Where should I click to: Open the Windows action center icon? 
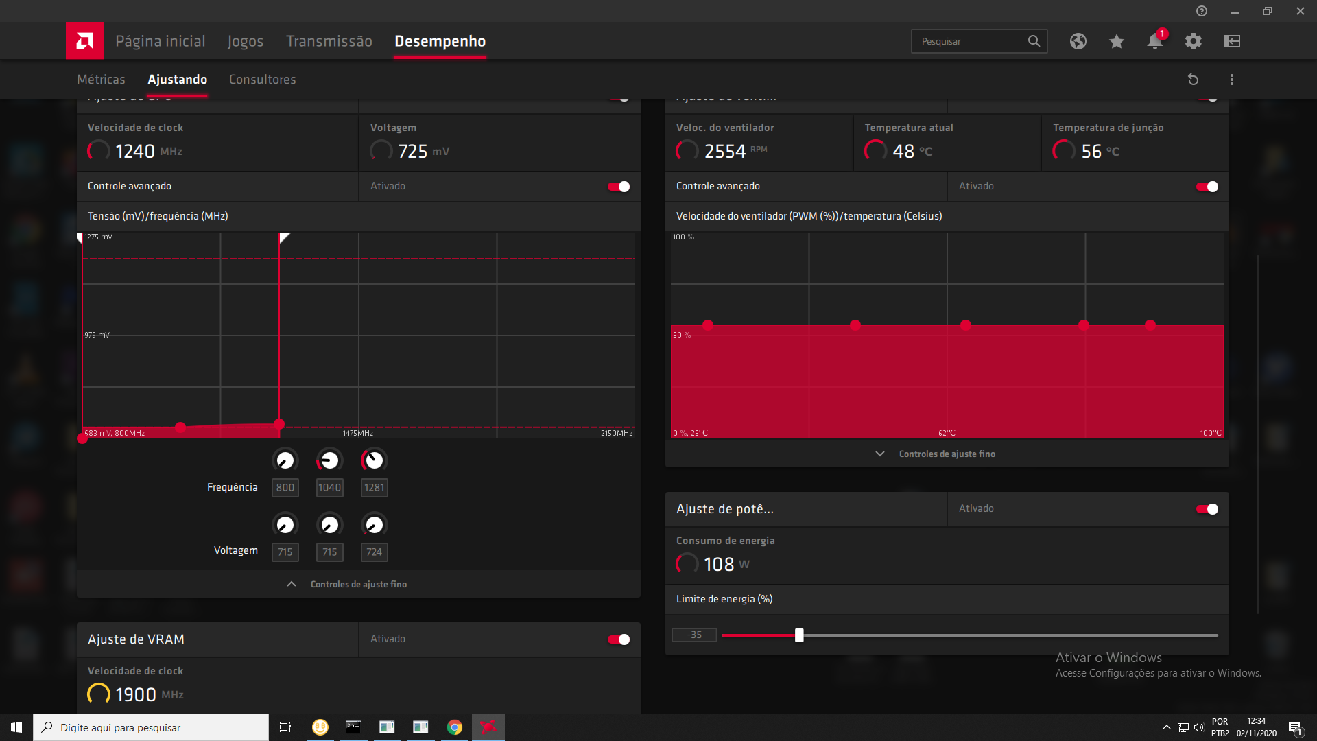point(1295,728)
